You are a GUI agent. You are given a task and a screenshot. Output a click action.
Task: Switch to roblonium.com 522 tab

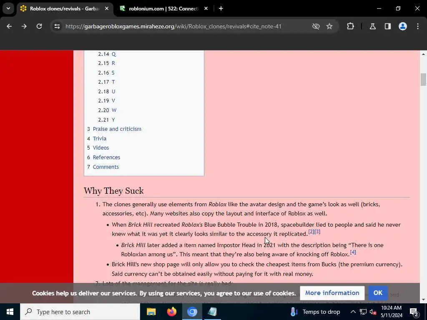click(163, 9)
